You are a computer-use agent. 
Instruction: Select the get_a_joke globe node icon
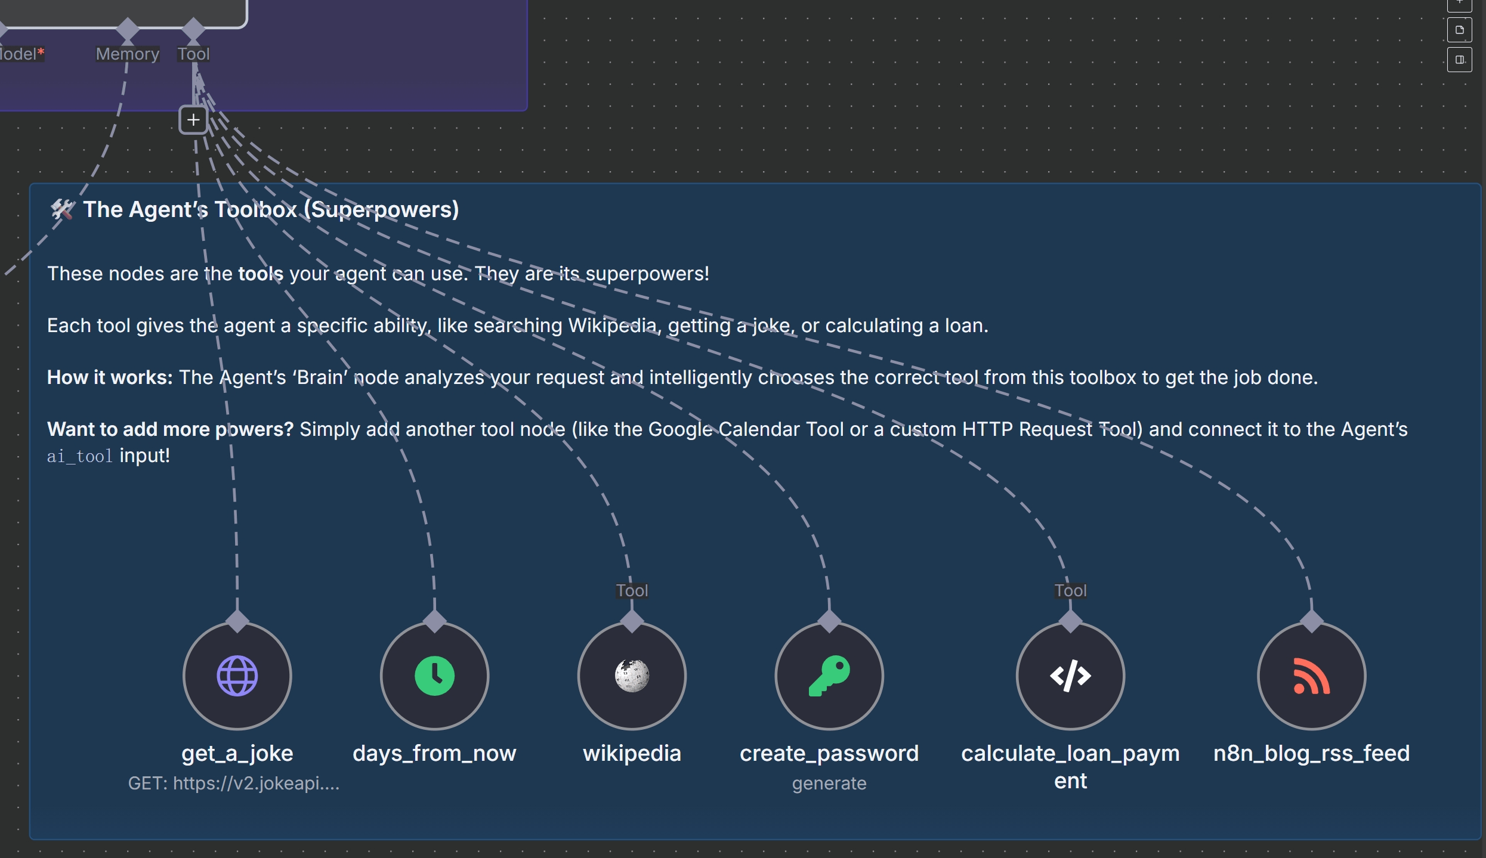tap(237, 676)
